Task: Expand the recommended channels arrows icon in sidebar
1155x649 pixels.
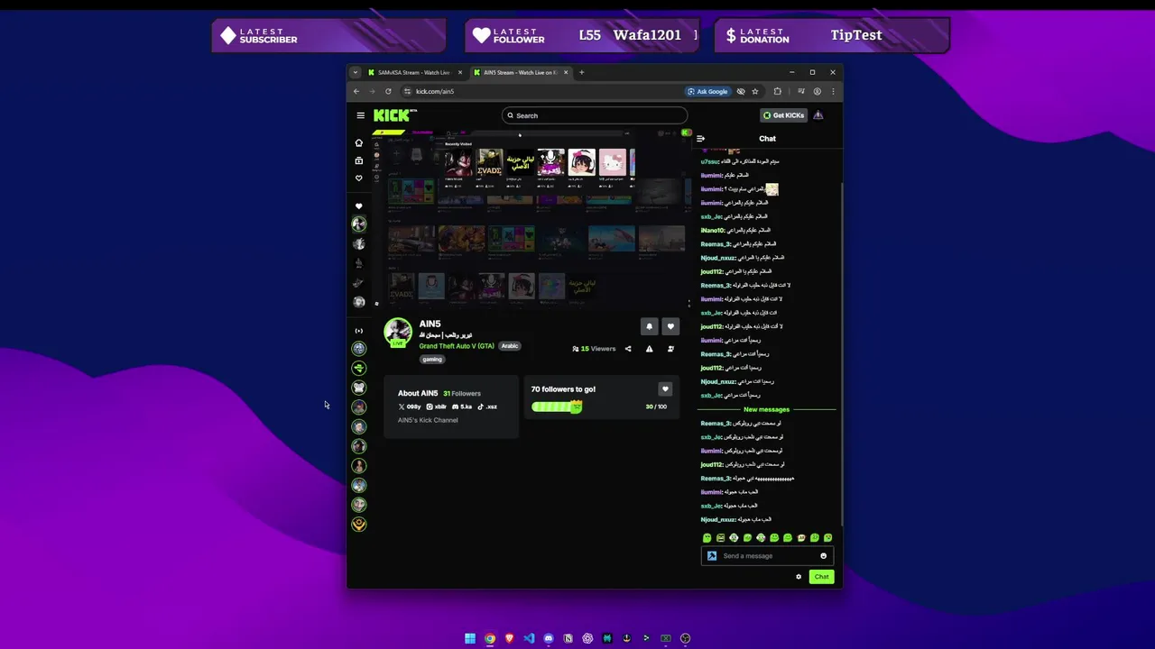Action: pyautogui.click(x=359, y=331)
